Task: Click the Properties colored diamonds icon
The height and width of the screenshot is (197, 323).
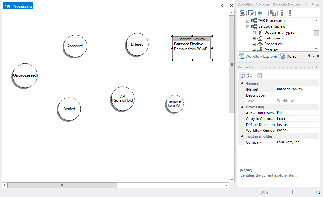Action: [x=260, y=44]
